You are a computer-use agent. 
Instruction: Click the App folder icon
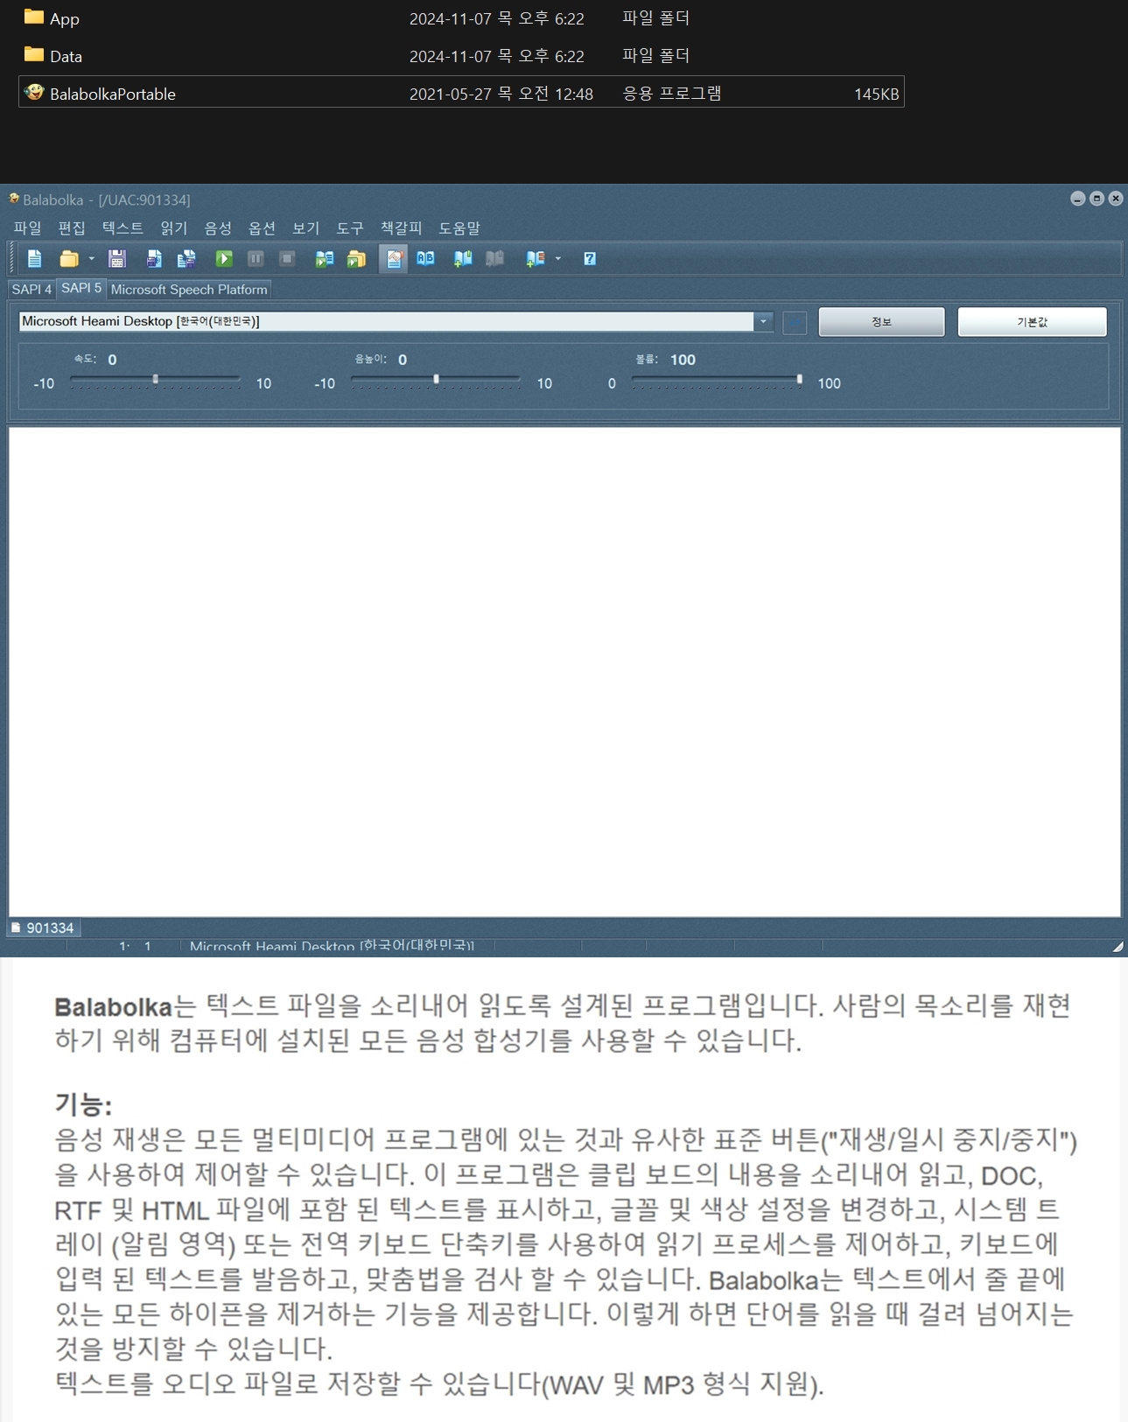pos(34,17)
